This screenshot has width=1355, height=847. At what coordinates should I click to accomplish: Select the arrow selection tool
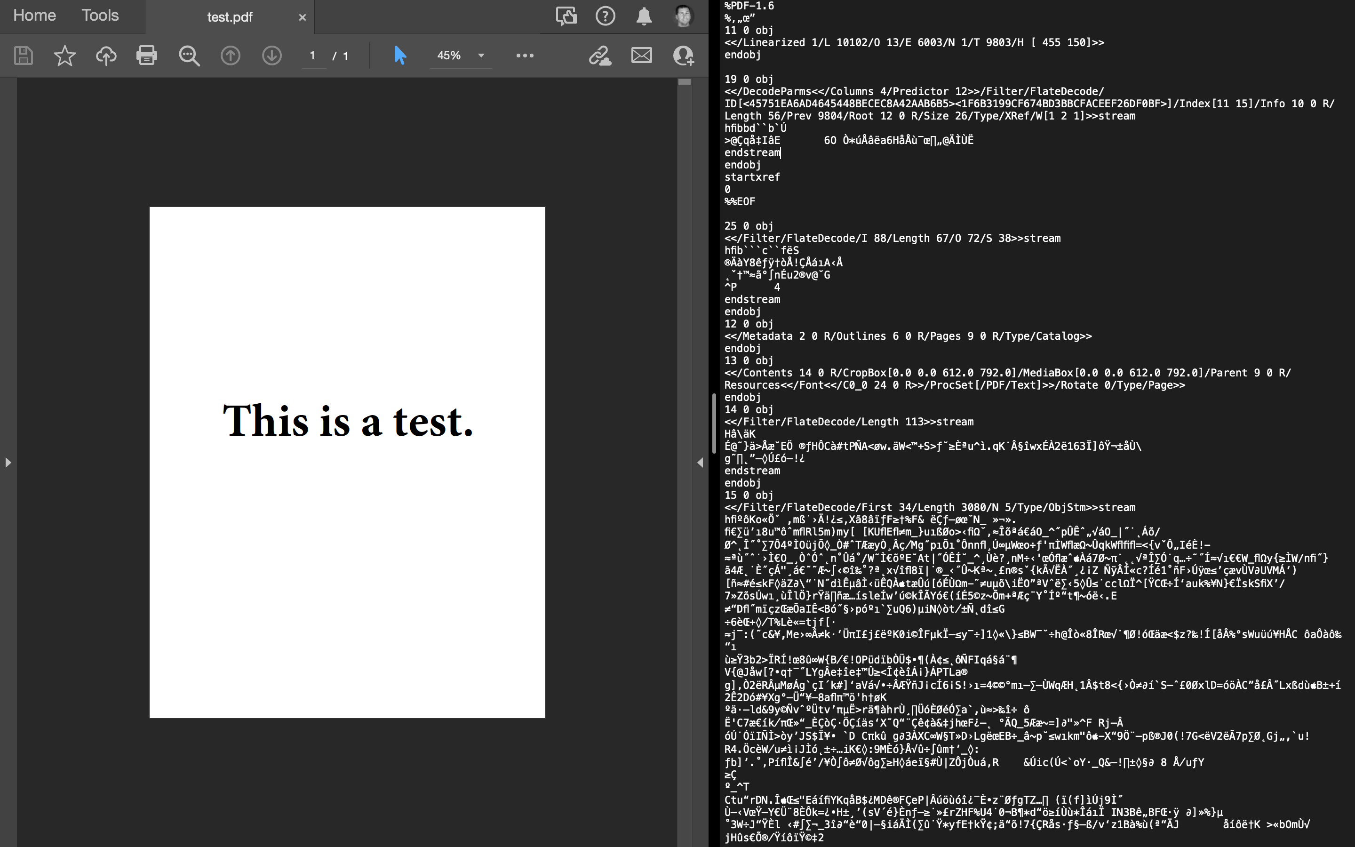pyautogui.click(x=400, y=56)
